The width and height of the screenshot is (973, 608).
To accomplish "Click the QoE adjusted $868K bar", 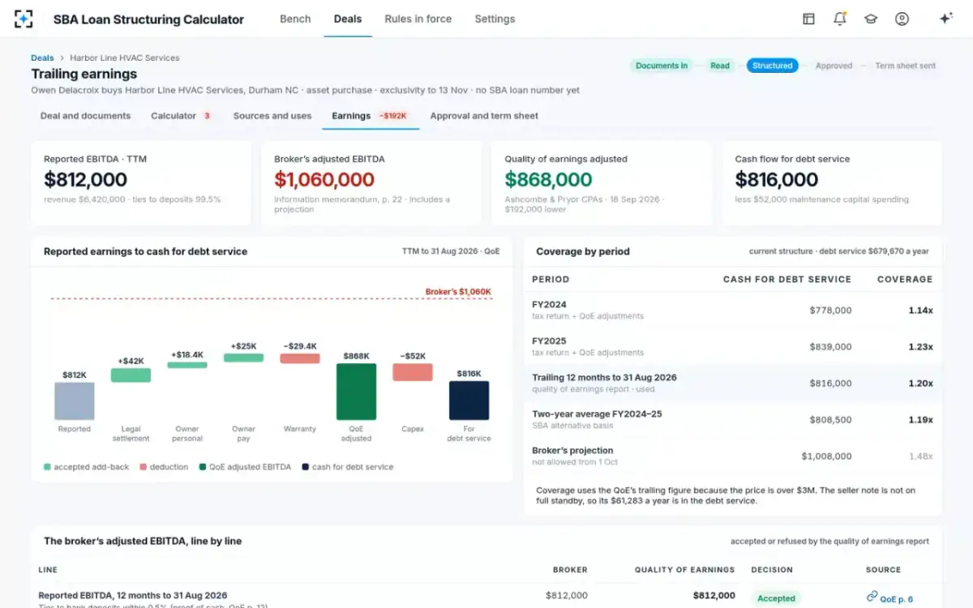I will [356, 392].
